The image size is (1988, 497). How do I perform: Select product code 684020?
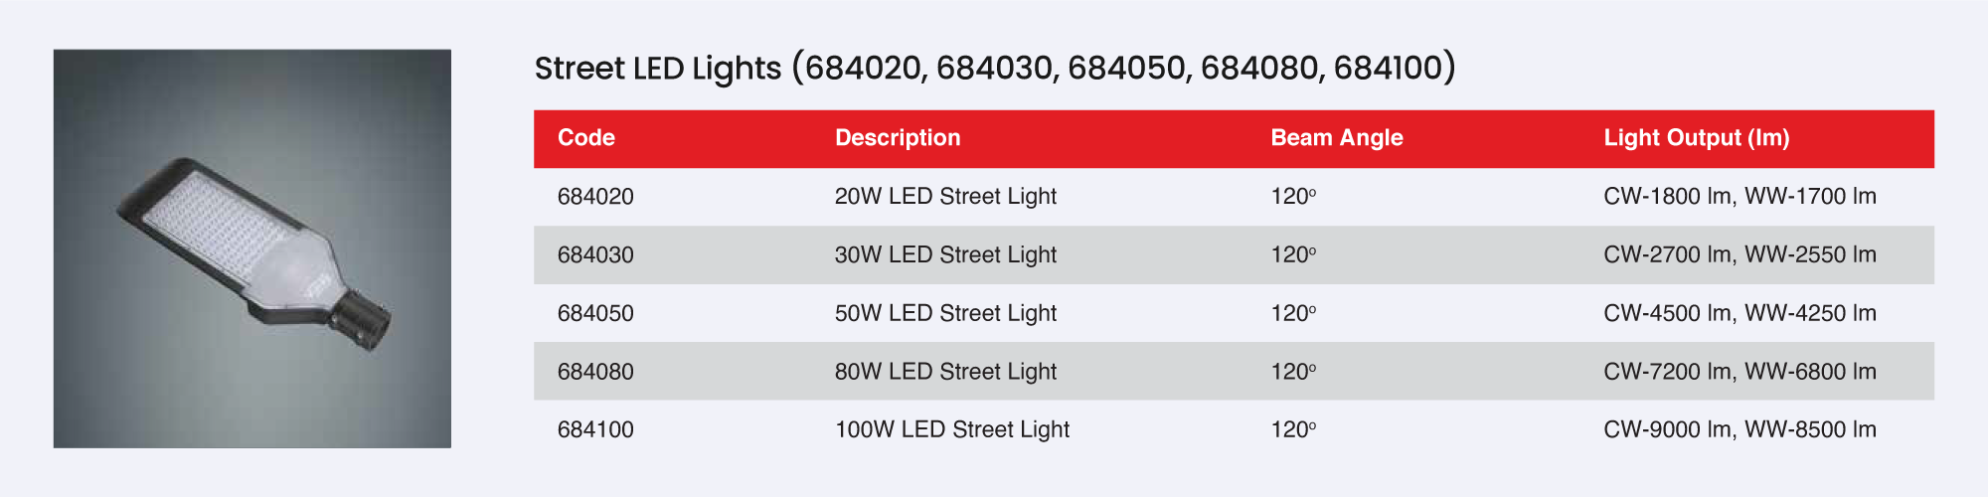595,197
